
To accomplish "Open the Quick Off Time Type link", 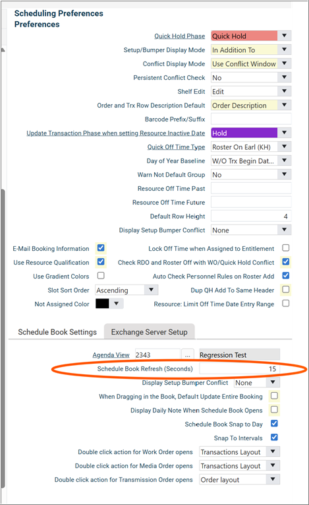I will click(176, 147).
